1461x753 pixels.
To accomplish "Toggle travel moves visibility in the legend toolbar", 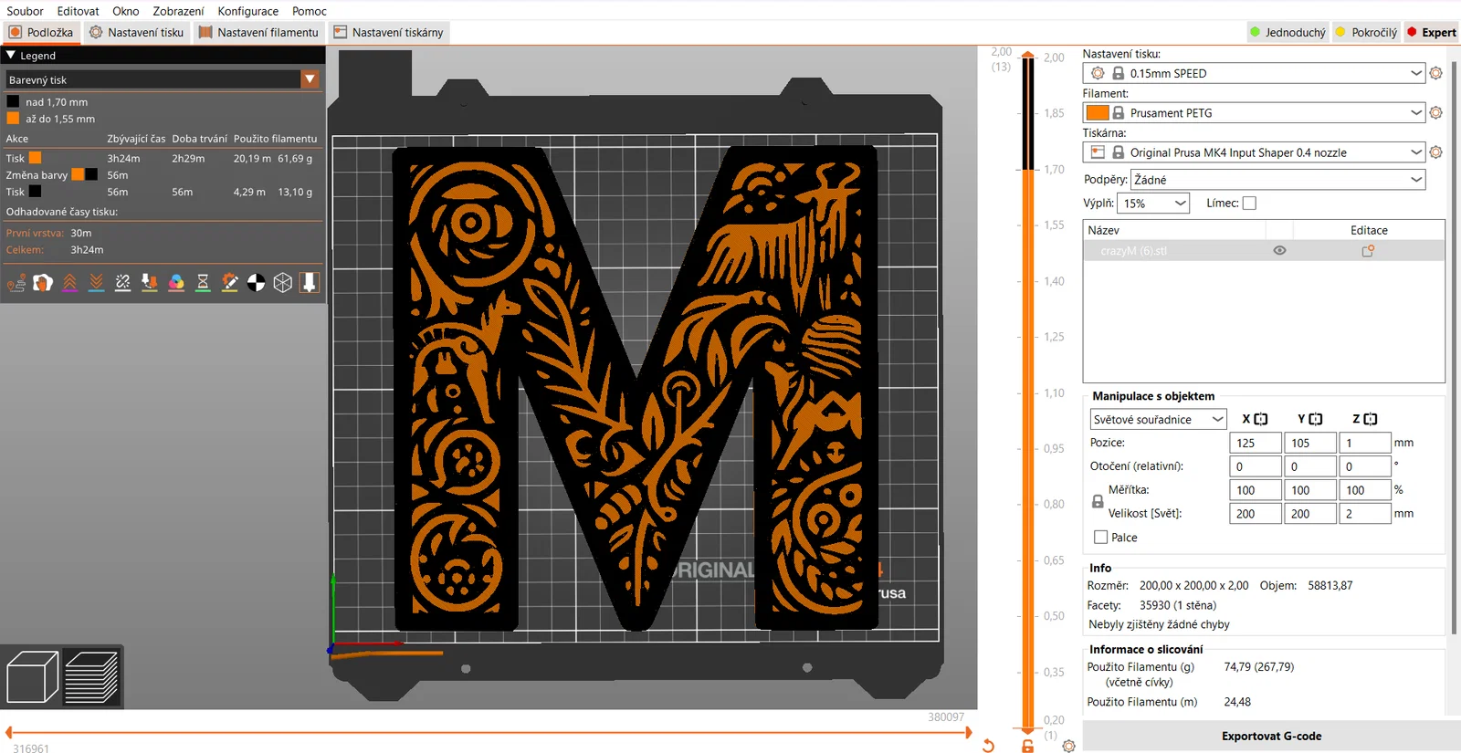I will tap(16, 283).
